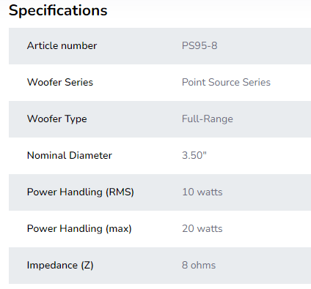Click the 10 watts value
The width and height of the screenshot is (311, 289).
click(x=202, y=192)
